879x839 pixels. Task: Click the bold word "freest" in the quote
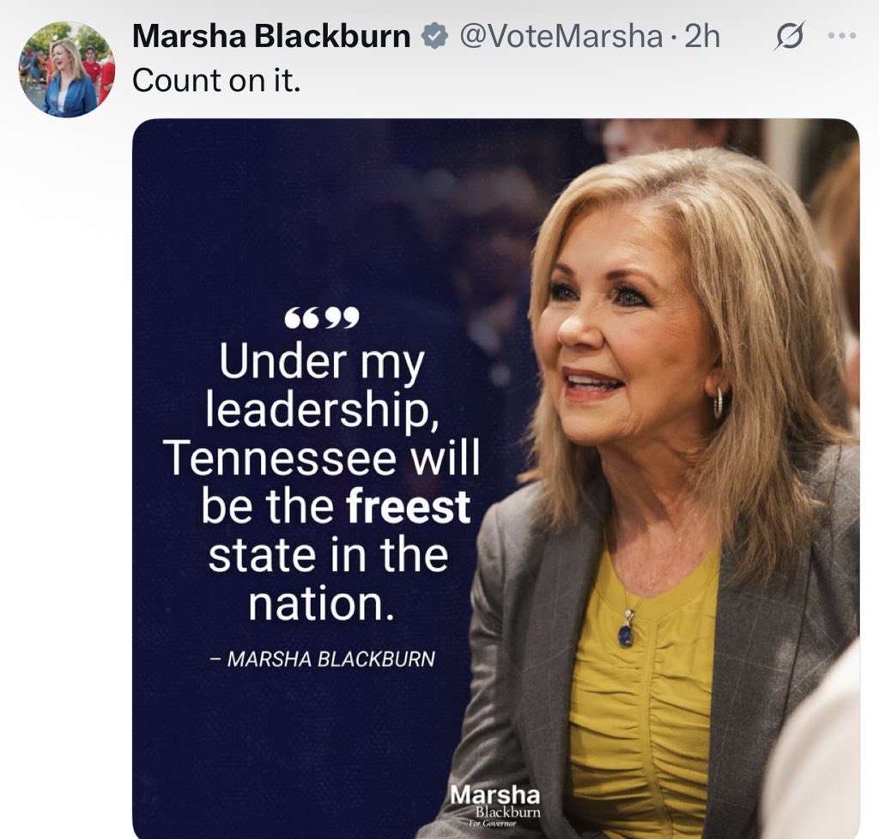[408, 506]
